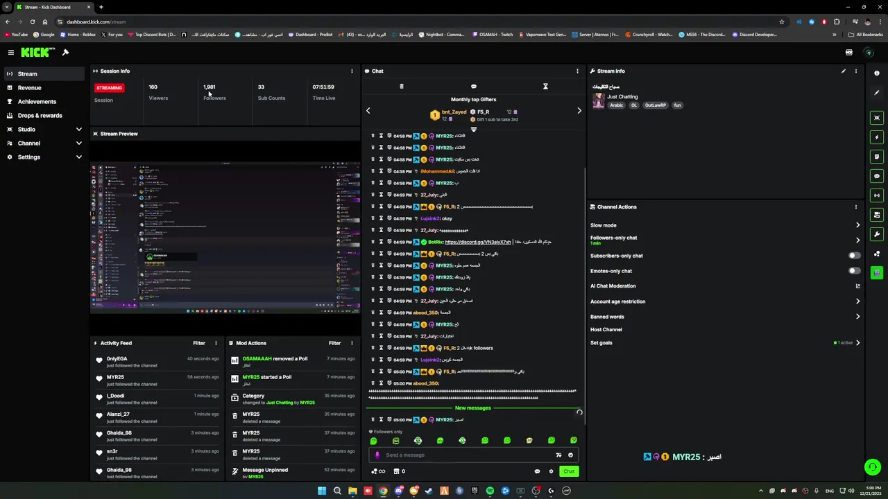Click the moderator hammer icon in header
This screenshot has height=499, width=888.
coord(65,53)
